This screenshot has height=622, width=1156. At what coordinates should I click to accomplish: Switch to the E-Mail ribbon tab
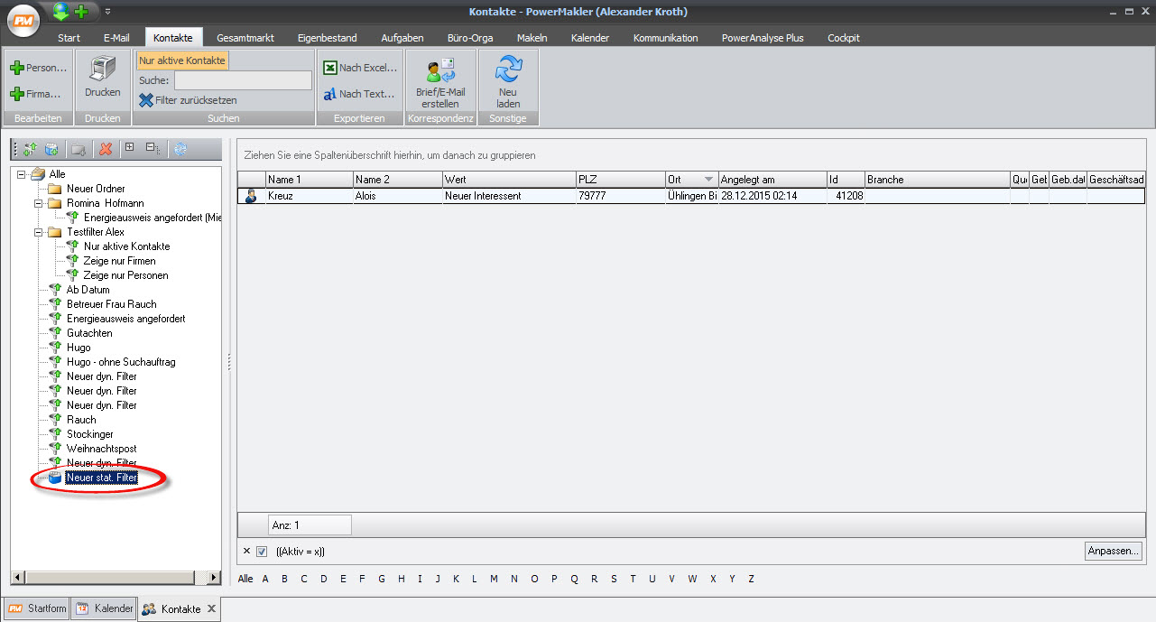click(x=116, y=38)
